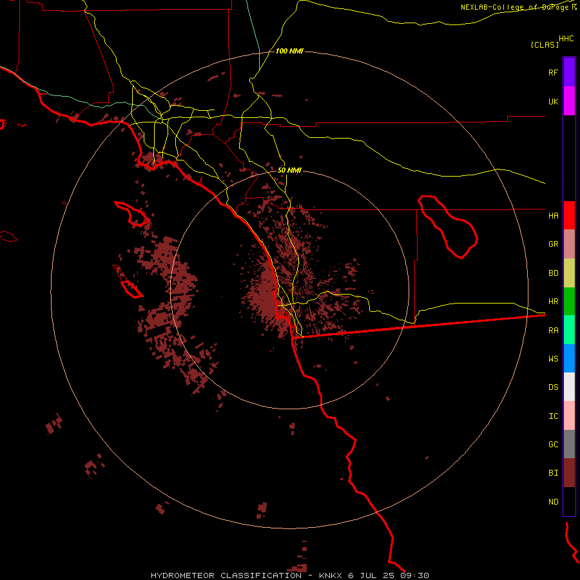This screenshot has height=580, width=580.
Task: Click the blue WS color swatch
Action: tap(569, 358)
